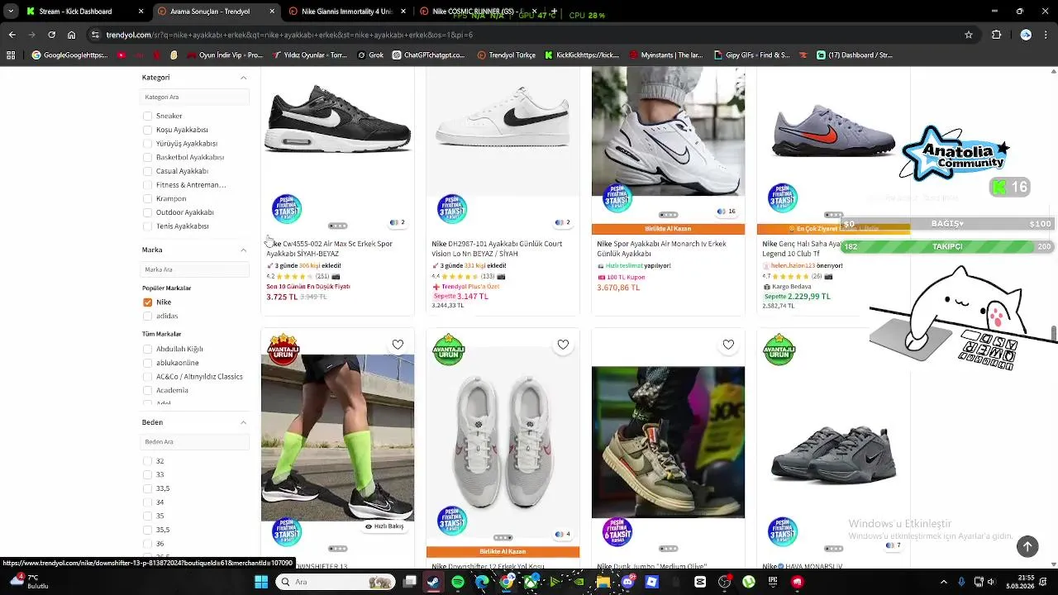This screenshot has width=1058, height=595.
Task: Open the Windows Start menu
Action: (261, 582)
